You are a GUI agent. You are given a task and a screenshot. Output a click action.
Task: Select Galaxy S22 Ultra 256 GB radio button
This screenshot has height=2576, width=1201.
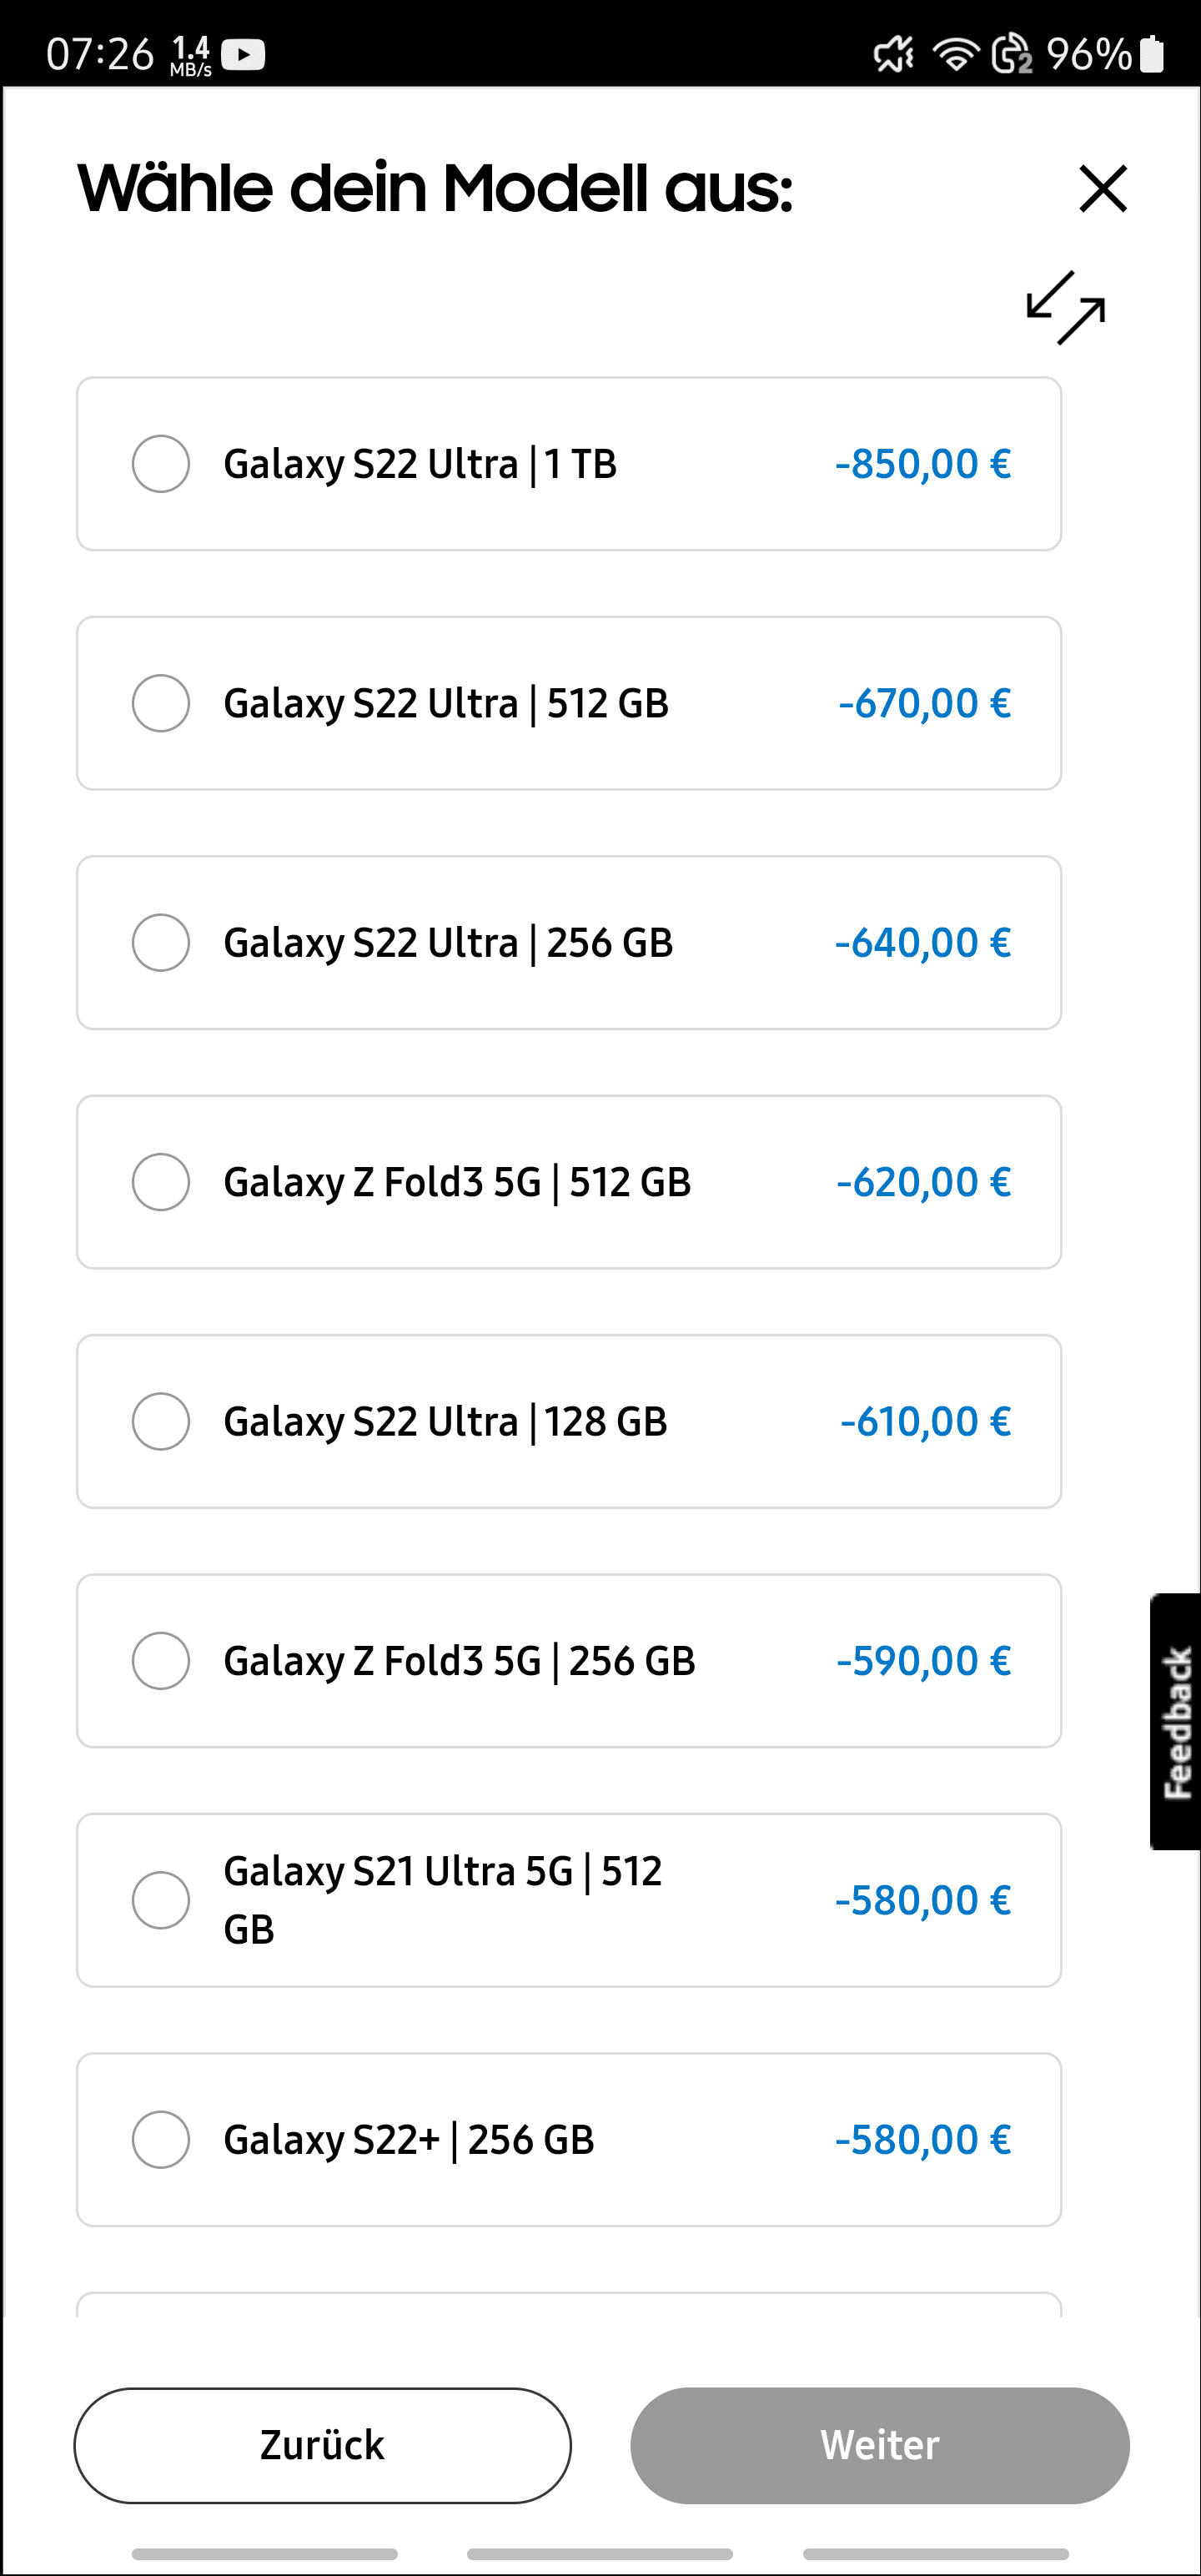(161, 942)
